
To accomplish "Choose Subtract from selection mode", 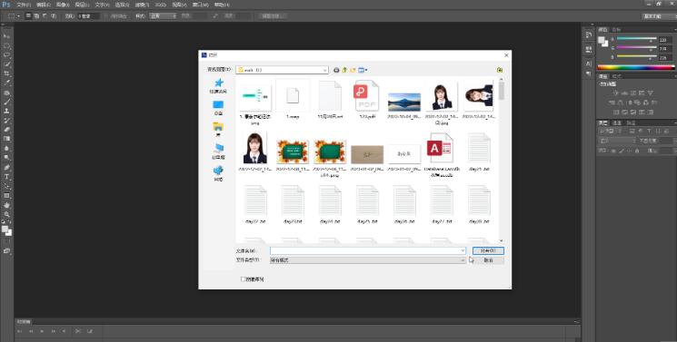I will click(45, 16).
